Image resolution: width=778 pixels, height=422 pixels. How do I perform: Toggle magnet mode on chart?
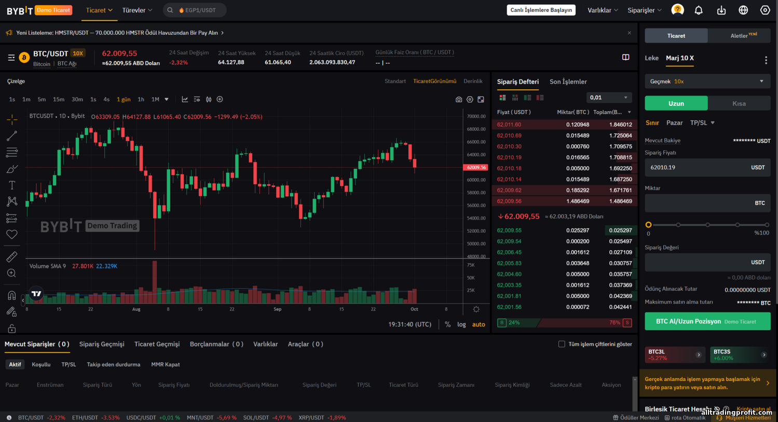[12, 295]
